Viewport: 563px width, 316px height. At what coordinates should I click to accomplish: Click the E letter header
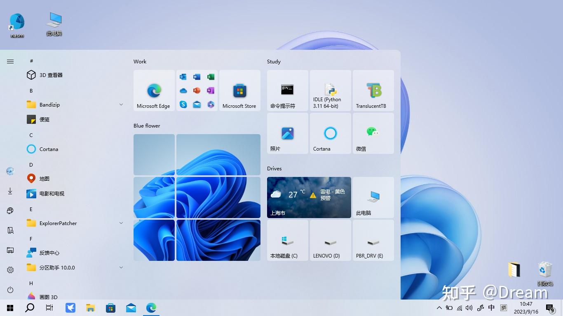[x=31, y=209]
